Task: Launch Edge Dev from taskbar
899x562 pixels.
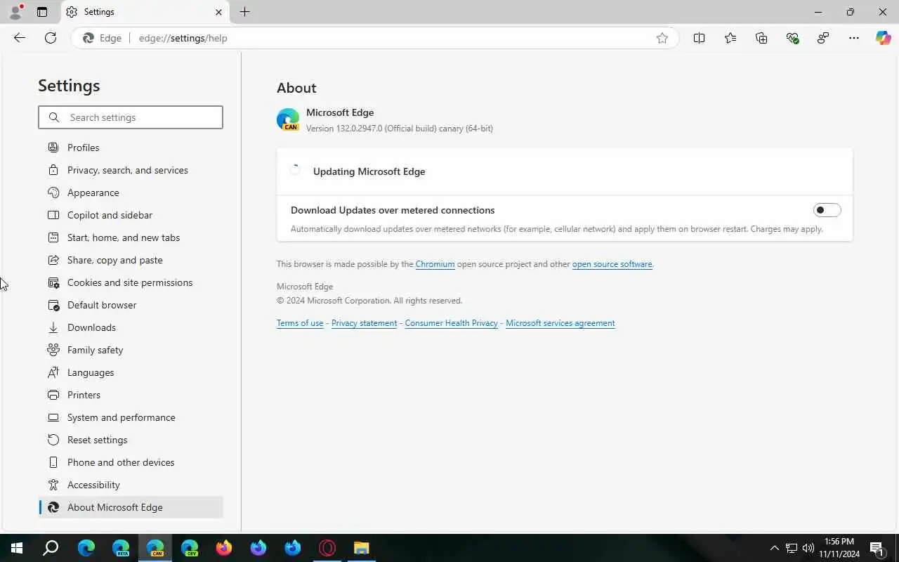Action: pos(190,548)
